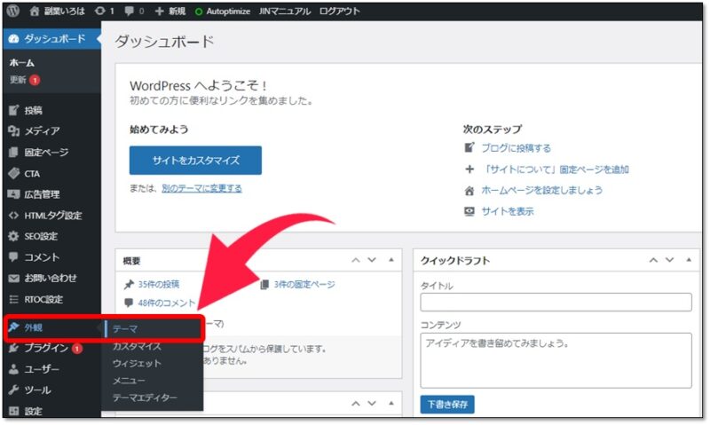Click the コメント bubble icon in the sidebar

[13, 256]
